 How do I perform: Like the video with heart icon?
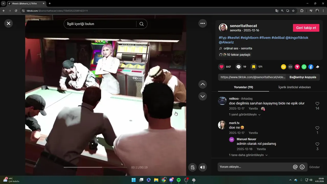coord(221,67)
